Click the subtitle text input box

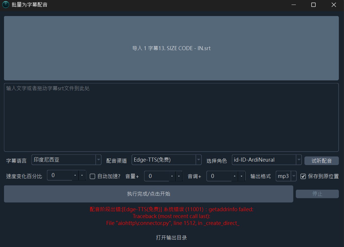[171, 117]
